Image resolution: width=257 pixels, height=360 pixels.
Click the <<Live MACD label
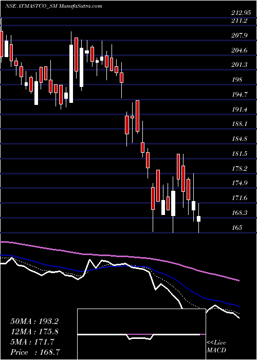pos(216,347)
